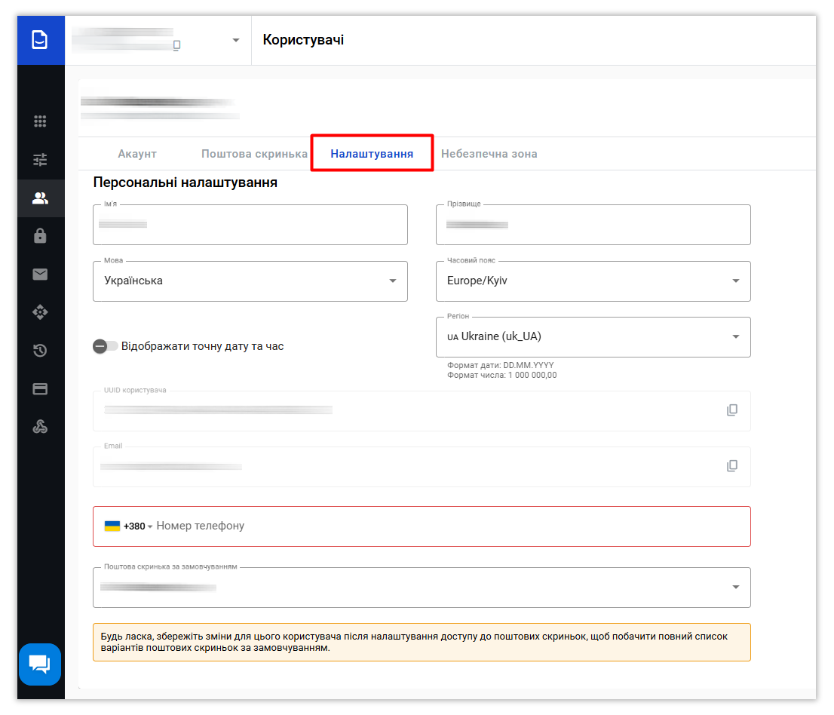Open the Регіон region dropdown
Viewport: 834px width, 715px height.
coord(593,337)
